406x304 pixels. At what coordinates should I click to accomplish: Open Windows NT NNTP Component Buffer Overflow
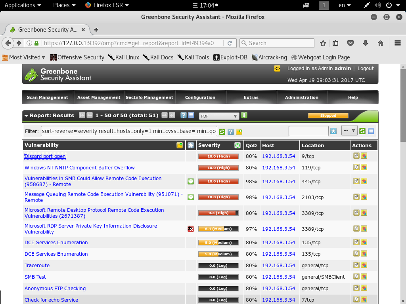(x=79, y=168)
